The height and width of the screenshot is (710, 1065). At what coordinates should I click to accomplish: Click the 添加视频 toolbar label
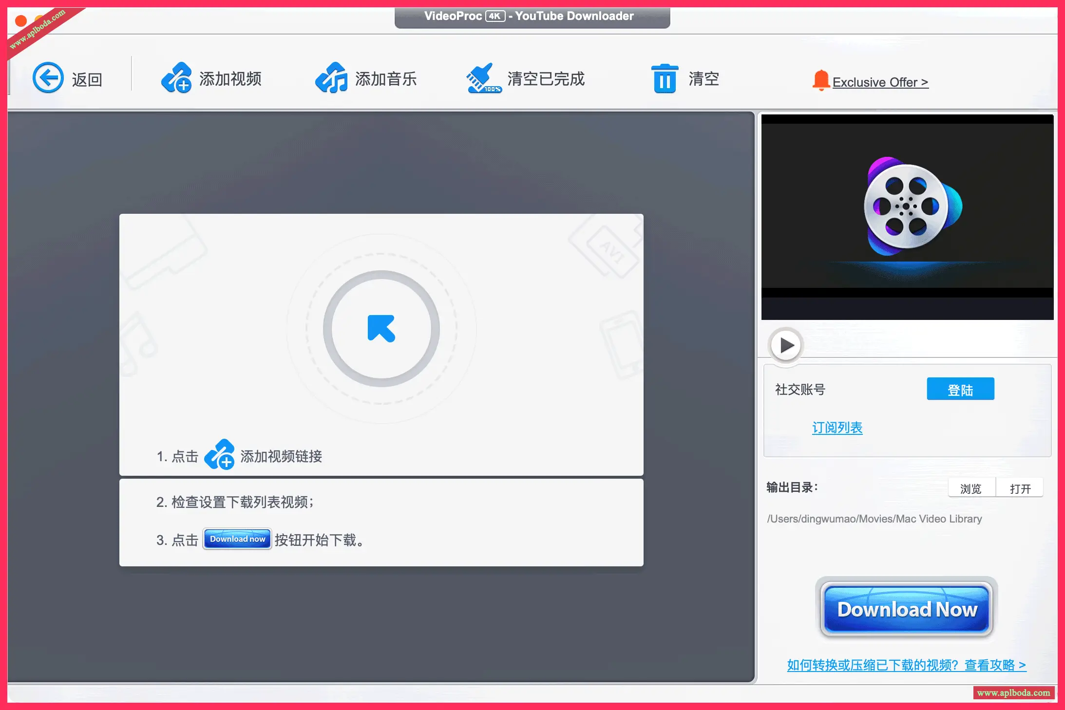(230, 78)
